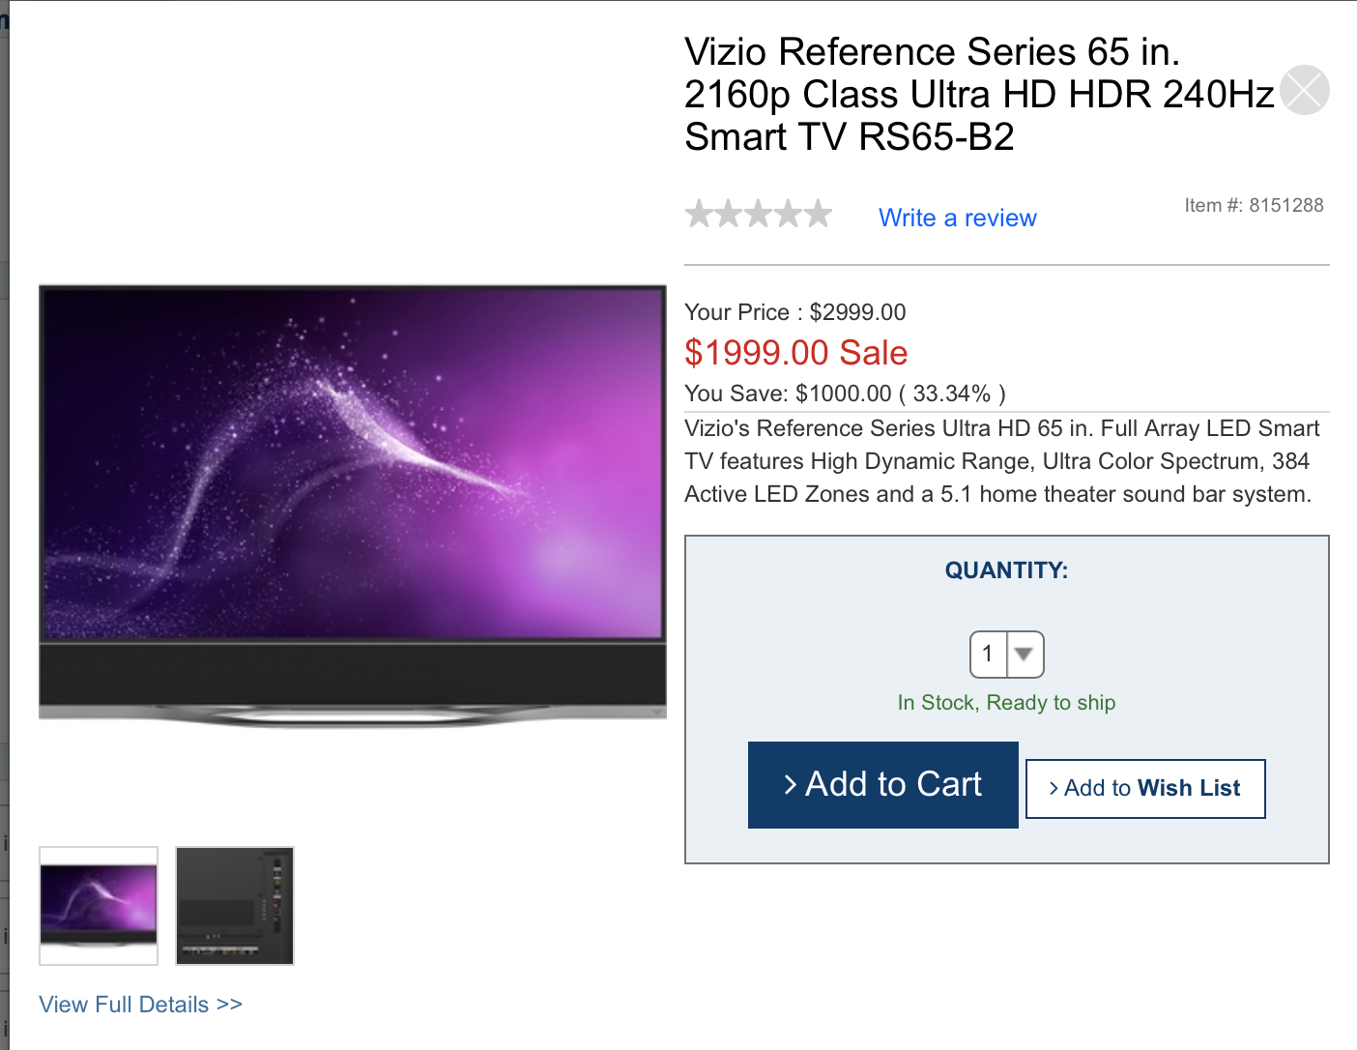
Task: Click the quantity value field showing 1
Action: click(987, 655)
